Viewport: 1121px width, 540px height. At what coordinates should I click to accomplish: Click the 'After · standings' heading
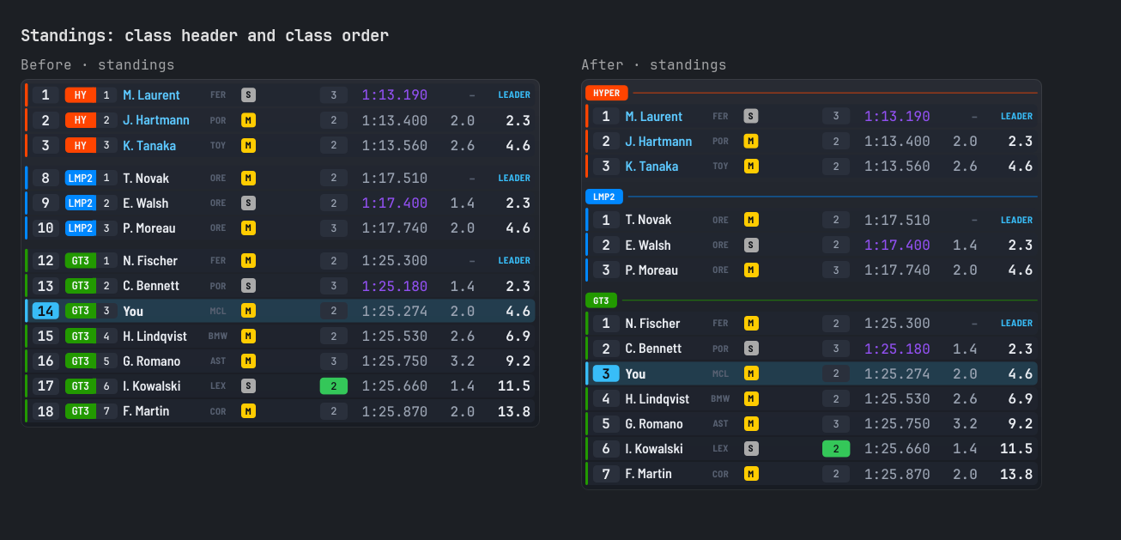click(654, 65)
